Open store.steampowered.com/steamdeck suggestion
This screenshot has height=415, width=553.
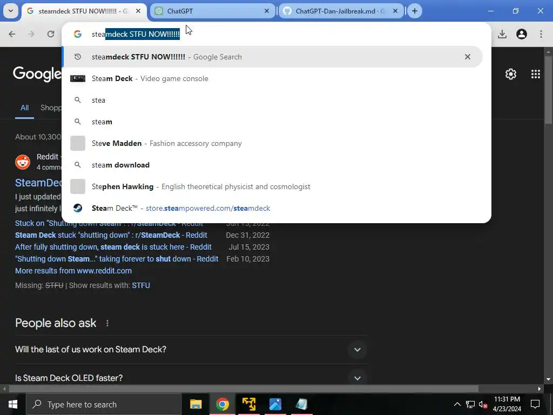[x=272, y=208]
